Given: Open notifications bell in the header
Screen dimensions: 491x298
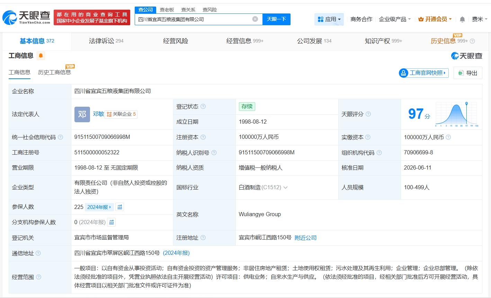Looking at the screenshot, I should click(462, 19).
